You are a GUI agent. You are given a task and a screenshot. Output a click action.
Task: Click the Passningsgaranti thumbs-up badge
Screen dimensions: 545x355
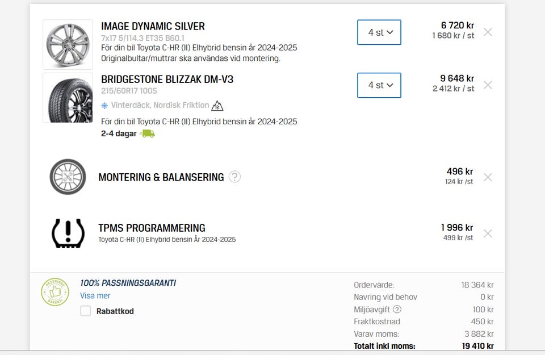tap(55, 292)
